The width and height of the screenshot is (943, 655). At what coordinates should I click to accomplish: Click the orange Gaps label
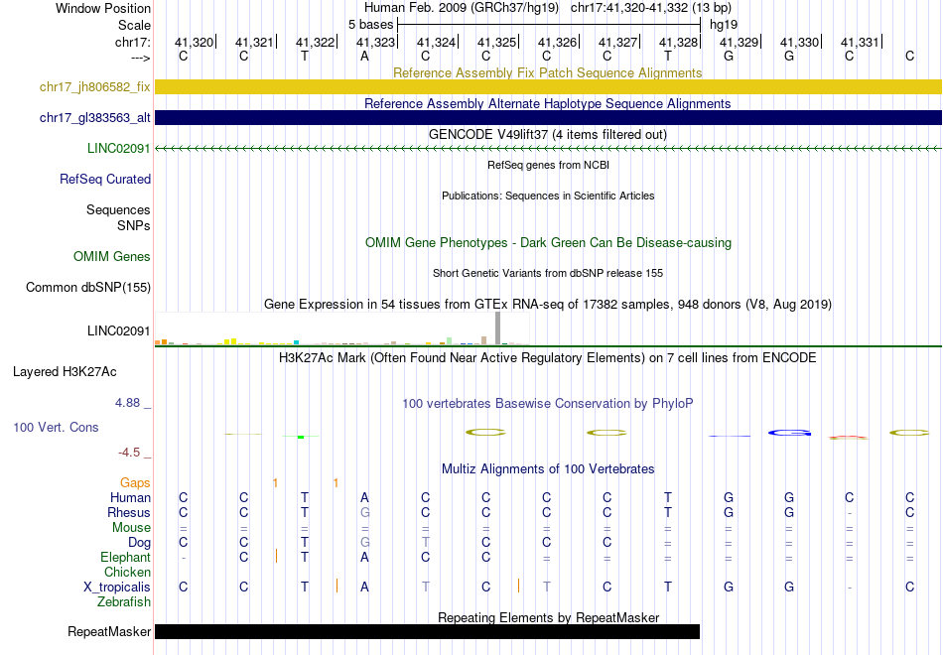click(135, 483)
